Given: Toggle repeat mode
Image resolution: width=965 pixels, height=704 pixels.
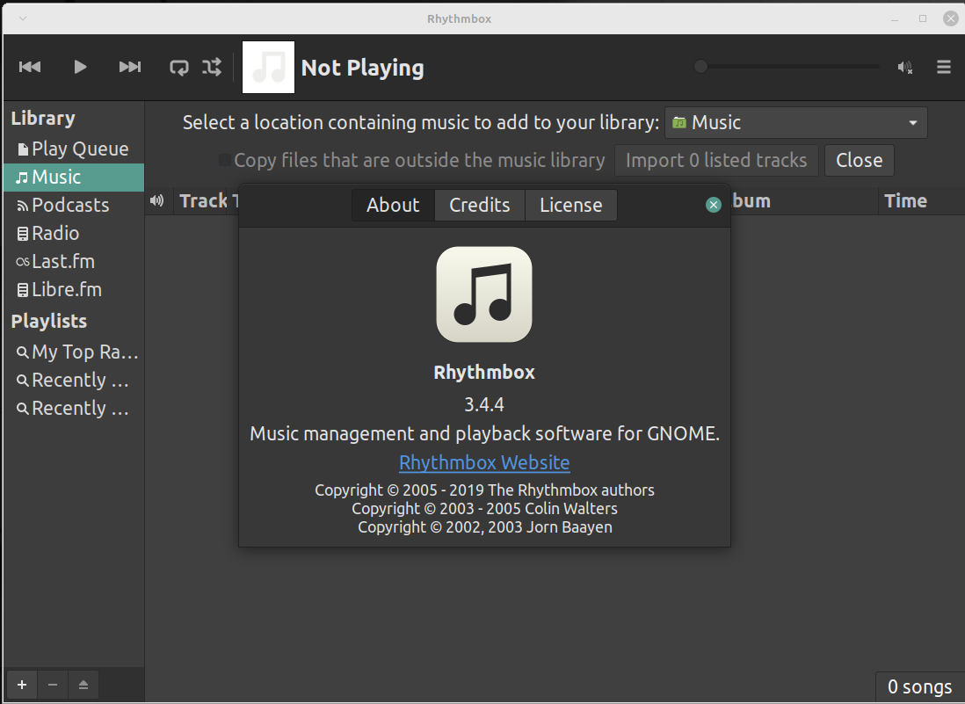Looking at the screenshot, I should pos(179,67).
